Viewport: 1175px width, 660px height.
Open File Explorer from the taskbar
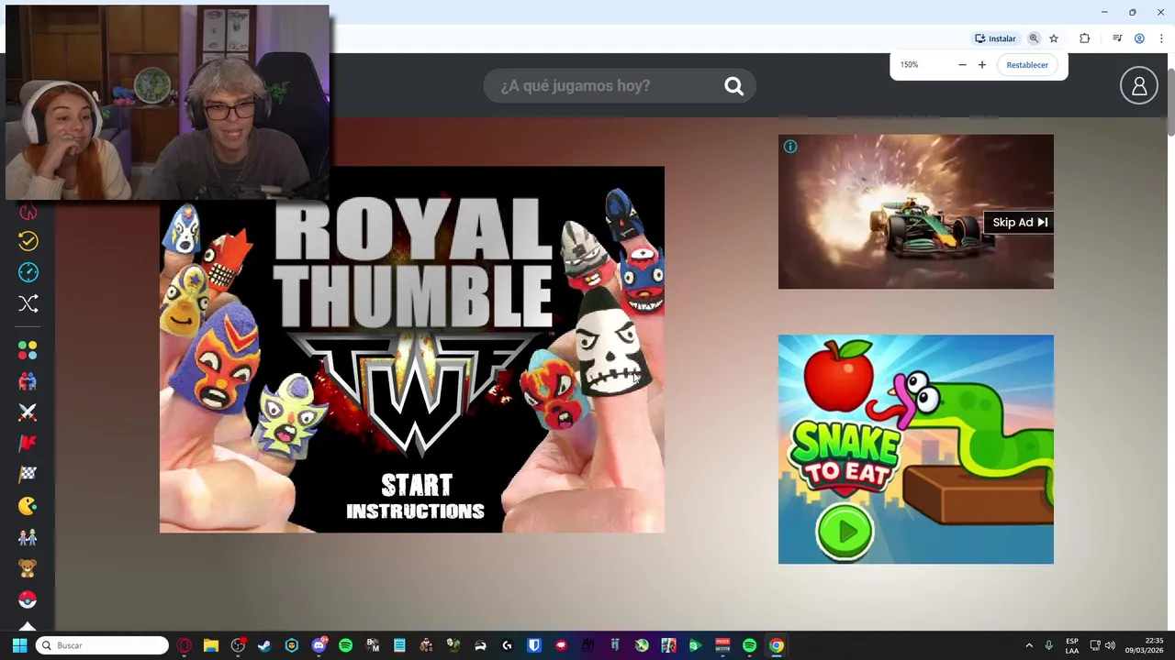click(x=211, y=645)
